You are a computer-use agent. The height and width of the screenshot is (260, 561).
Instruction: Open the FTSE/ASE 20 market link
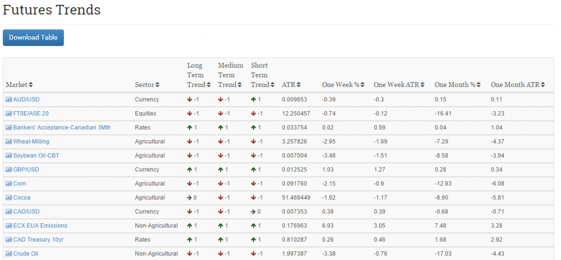coord(31,113)
